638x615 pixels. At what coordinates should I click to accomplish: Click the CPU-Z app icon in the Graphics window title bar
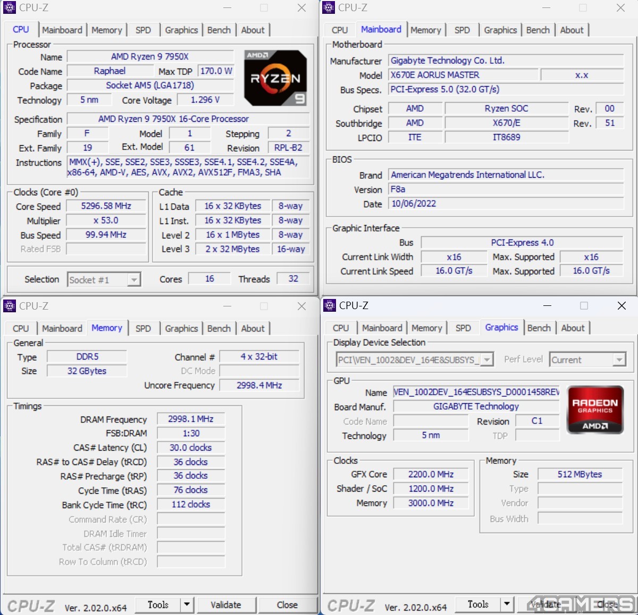pos(330,305)
